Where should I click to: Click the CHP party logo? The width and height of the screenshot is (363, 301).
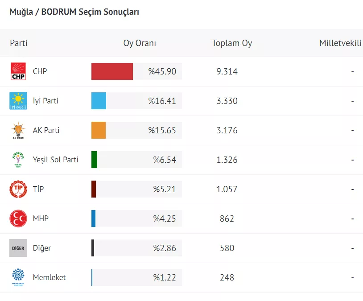(18, 71)
